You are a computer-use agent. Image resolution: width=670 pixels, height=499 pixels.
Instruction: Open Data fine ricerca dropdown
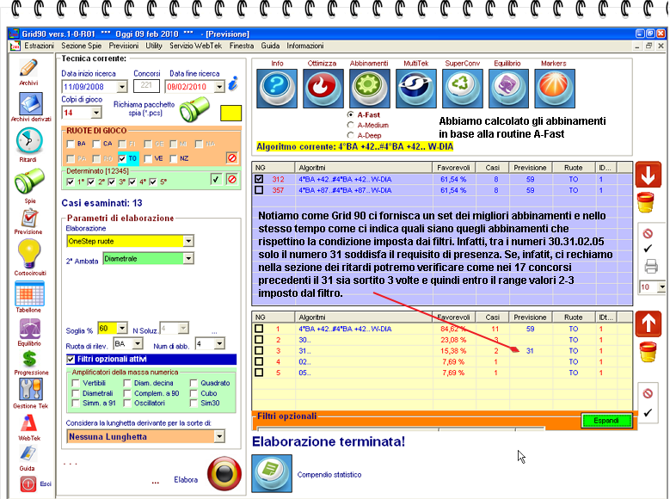[219, 87]
